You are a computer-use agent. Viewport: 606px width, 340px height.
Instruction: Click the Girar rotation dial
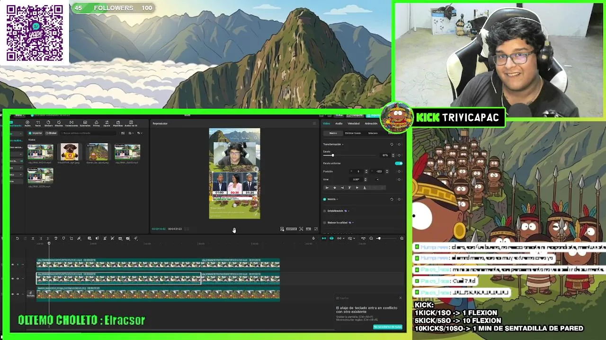click(x=377, y=179)
